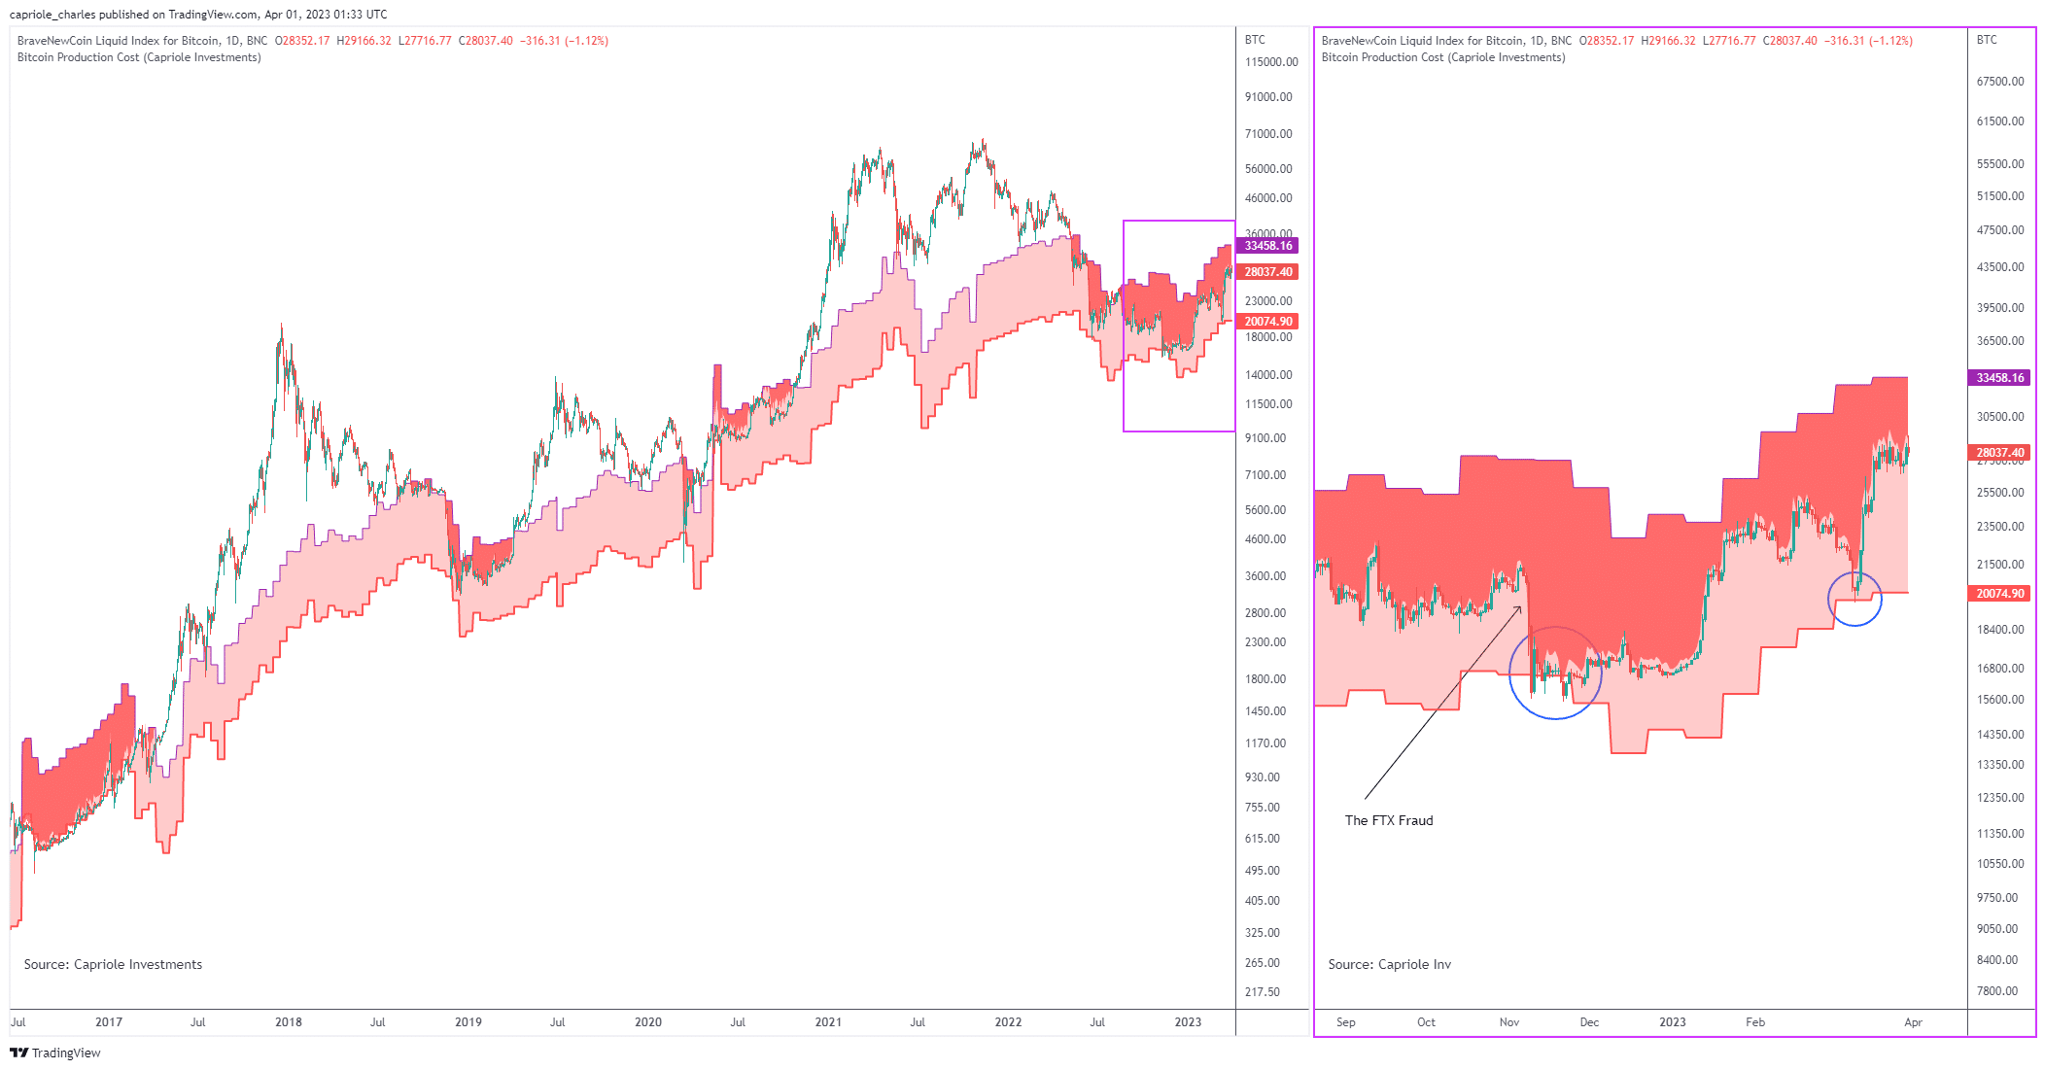Screen dimensions: 2045x1070
Task: Click 115000.00 on left price axis
Action: pos(1271,62)
